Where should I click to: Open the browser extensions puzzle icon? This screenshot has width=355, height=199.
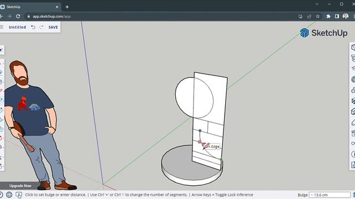point(328,16)
